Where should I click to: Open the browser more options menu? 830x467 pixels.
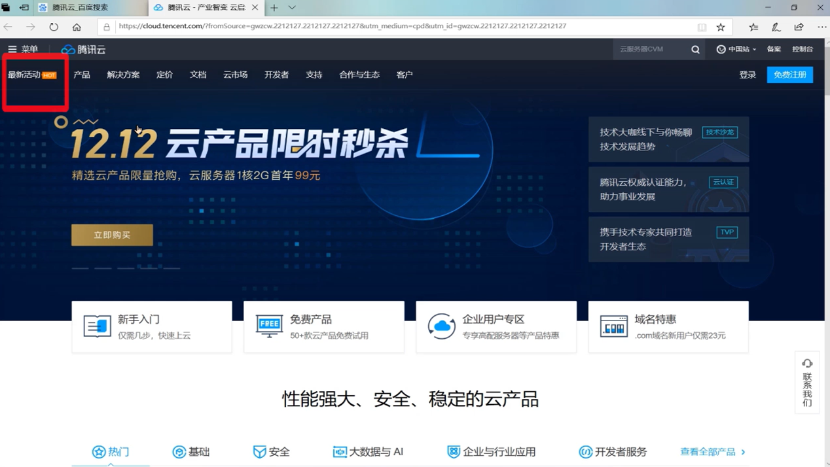pos(821,26)
